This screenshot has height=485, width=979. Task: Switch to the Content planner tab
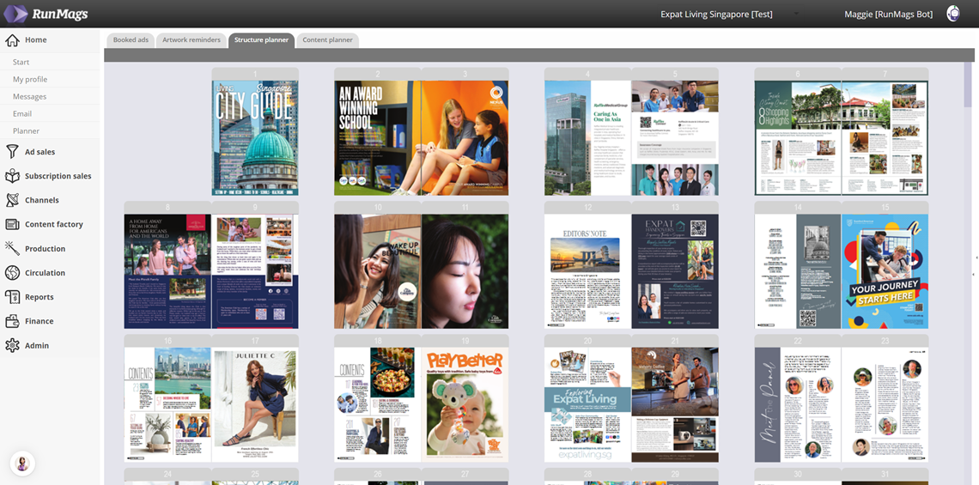pyautogui.click(x=327, y=40)
